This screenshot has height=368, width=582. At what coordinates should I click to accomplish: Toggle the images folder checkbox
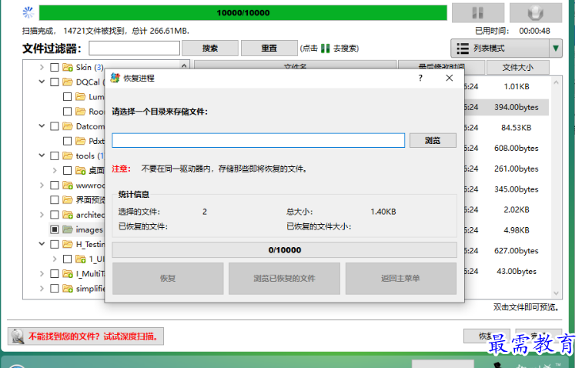pyautogui.click(x=55, y=229)
